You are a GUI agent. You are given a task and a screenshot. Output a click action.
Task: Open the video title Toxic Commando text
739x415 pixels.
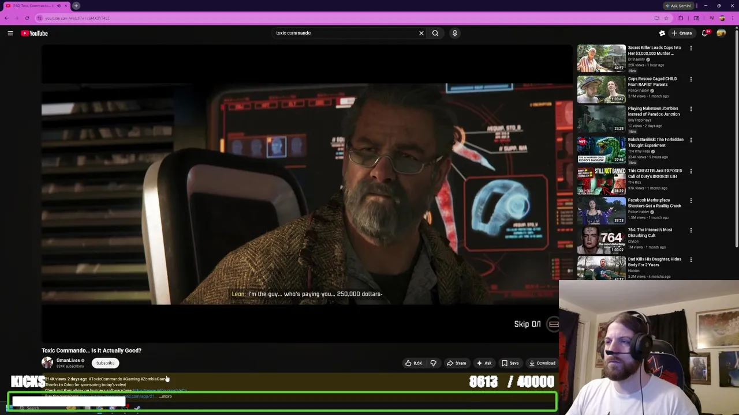91,350
